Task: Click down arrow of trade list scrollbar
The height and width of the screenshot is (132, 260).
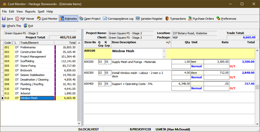Action: [x=79, y=123]
